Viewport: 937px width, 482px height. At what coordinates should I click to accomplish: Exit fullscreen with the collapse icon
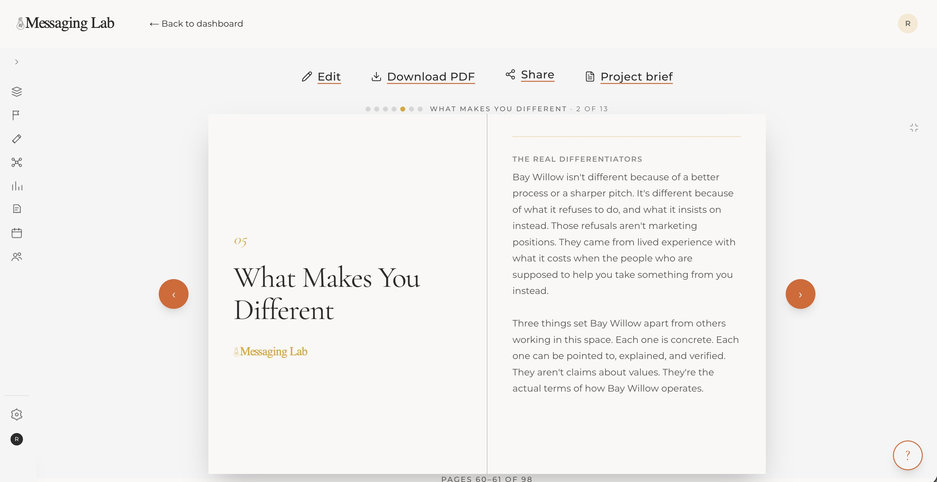[x=914, y=128]
